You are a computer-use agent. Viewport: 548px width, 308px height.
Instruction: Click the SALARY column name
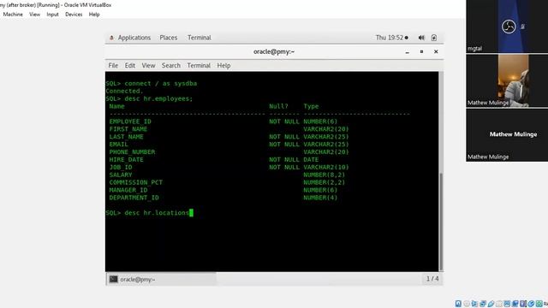pyautogui.click(x=121, y=175)
